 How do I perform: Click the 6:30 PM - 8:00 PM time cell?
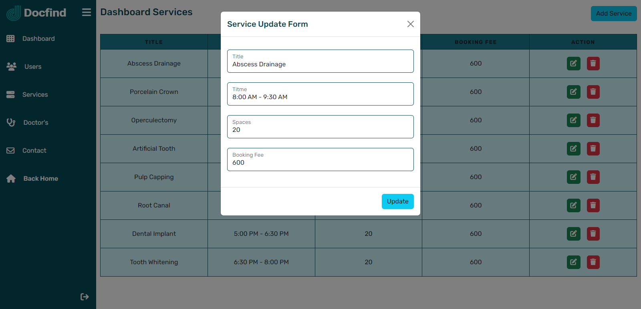pyautogui.click(x=261, y=262)
